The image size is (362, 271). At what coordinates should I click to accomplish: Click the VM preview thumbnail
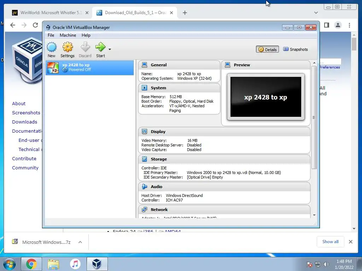pos(266,97)
